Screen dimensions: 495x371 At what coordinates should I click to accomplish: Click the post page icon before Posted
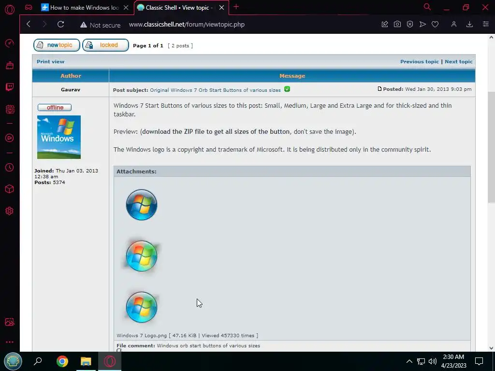tap(380, 89)
